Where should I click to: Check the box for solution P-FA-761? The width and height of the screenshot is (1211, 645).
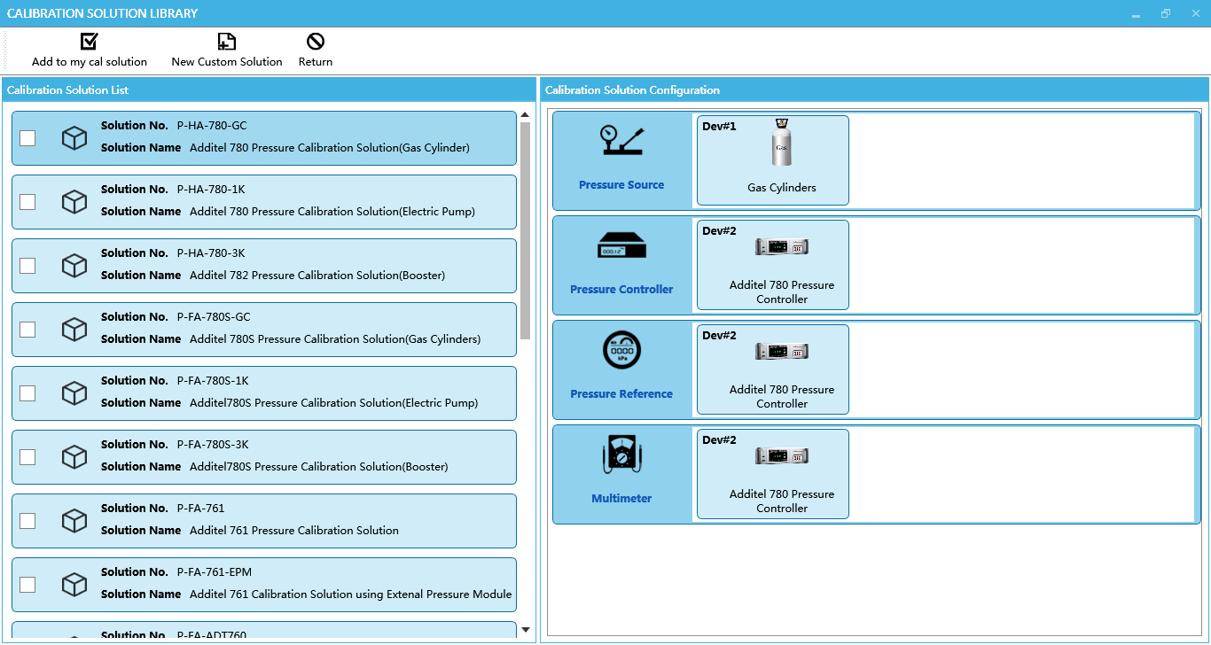coord(27,521)
